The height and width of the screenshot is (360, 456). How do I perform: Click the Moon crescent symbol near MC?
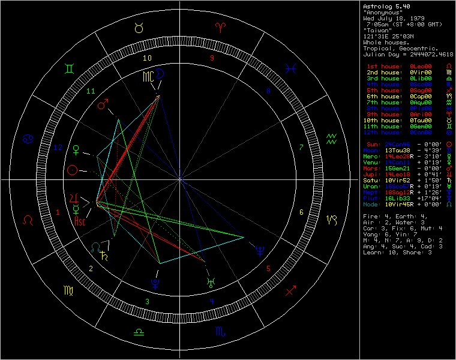[160, 73]
